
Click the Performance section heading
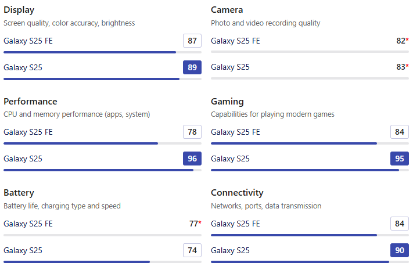pyautogui.click(x=30, y=102)
